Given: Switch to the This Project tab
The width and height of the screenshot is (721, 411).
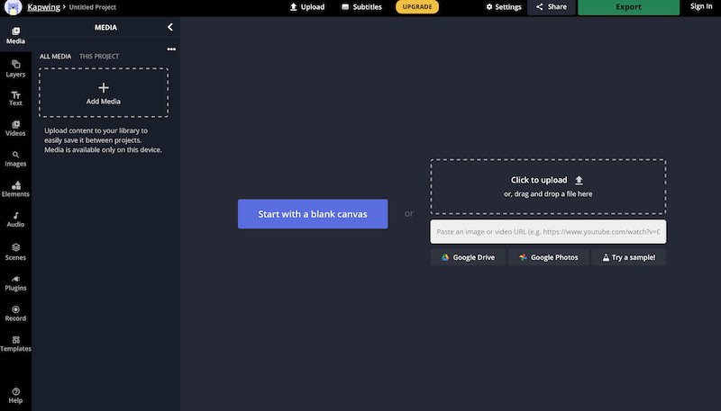Looking at the screenshot, I should coord(99,56).
